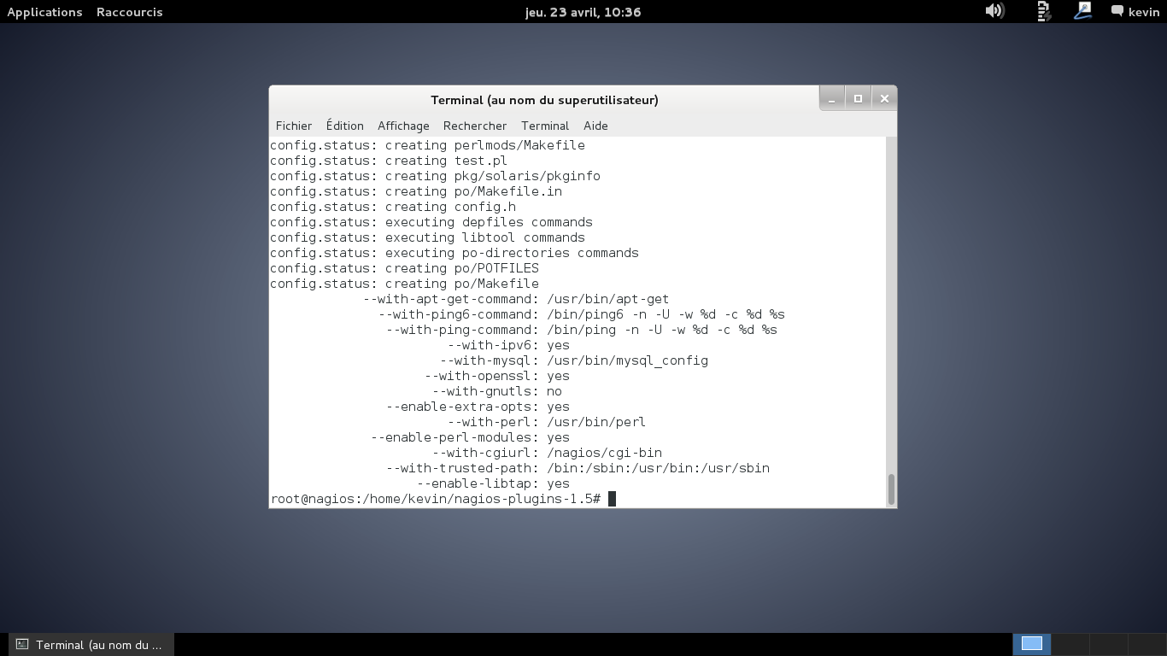Screen dimensions: 1167x656
Task: Click the '--with-ping6-command' line
Action: click(x=582, y=314)
